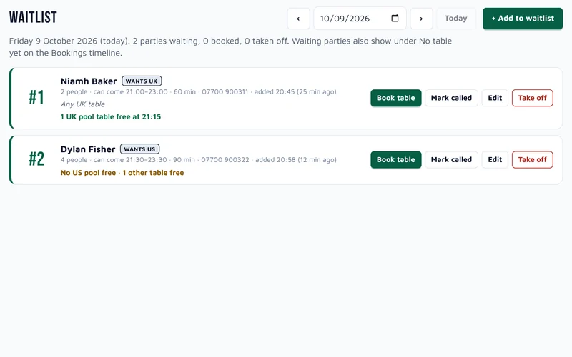Take Niamh Baker off the waitlist
This screenshot has height=357, width=572.
[532, 98]
